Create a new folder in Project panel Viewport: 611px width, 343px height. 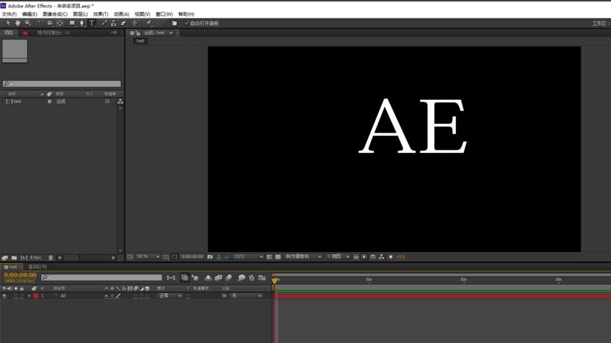point(14,258)
